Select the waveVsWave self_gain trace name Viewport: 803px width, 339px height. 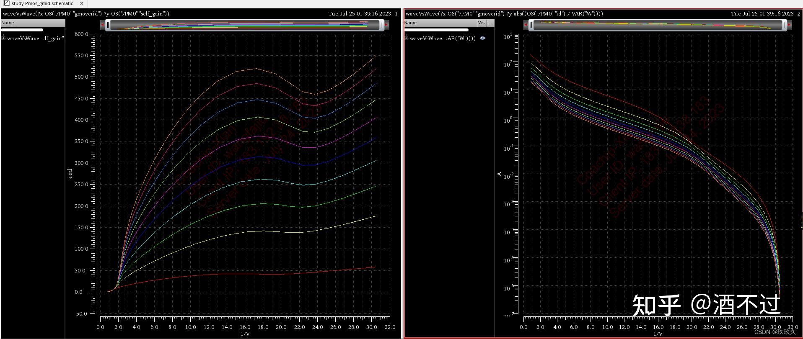point(36,38)
